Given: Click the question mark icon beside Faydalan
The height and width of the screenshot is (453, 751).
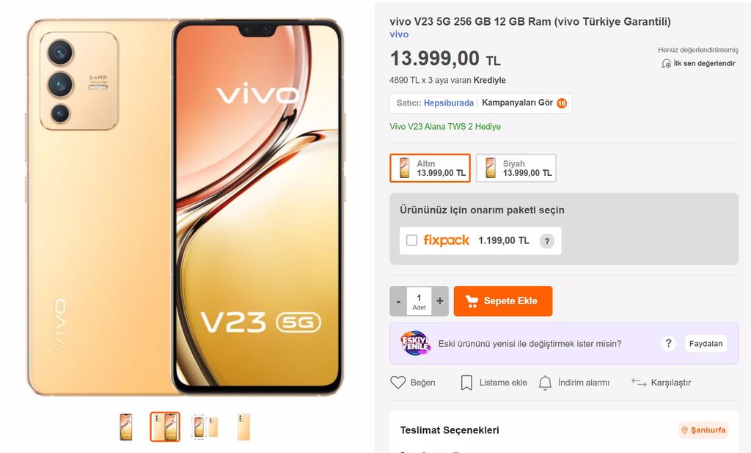Looking at the screenshot, I should point(668,343).
